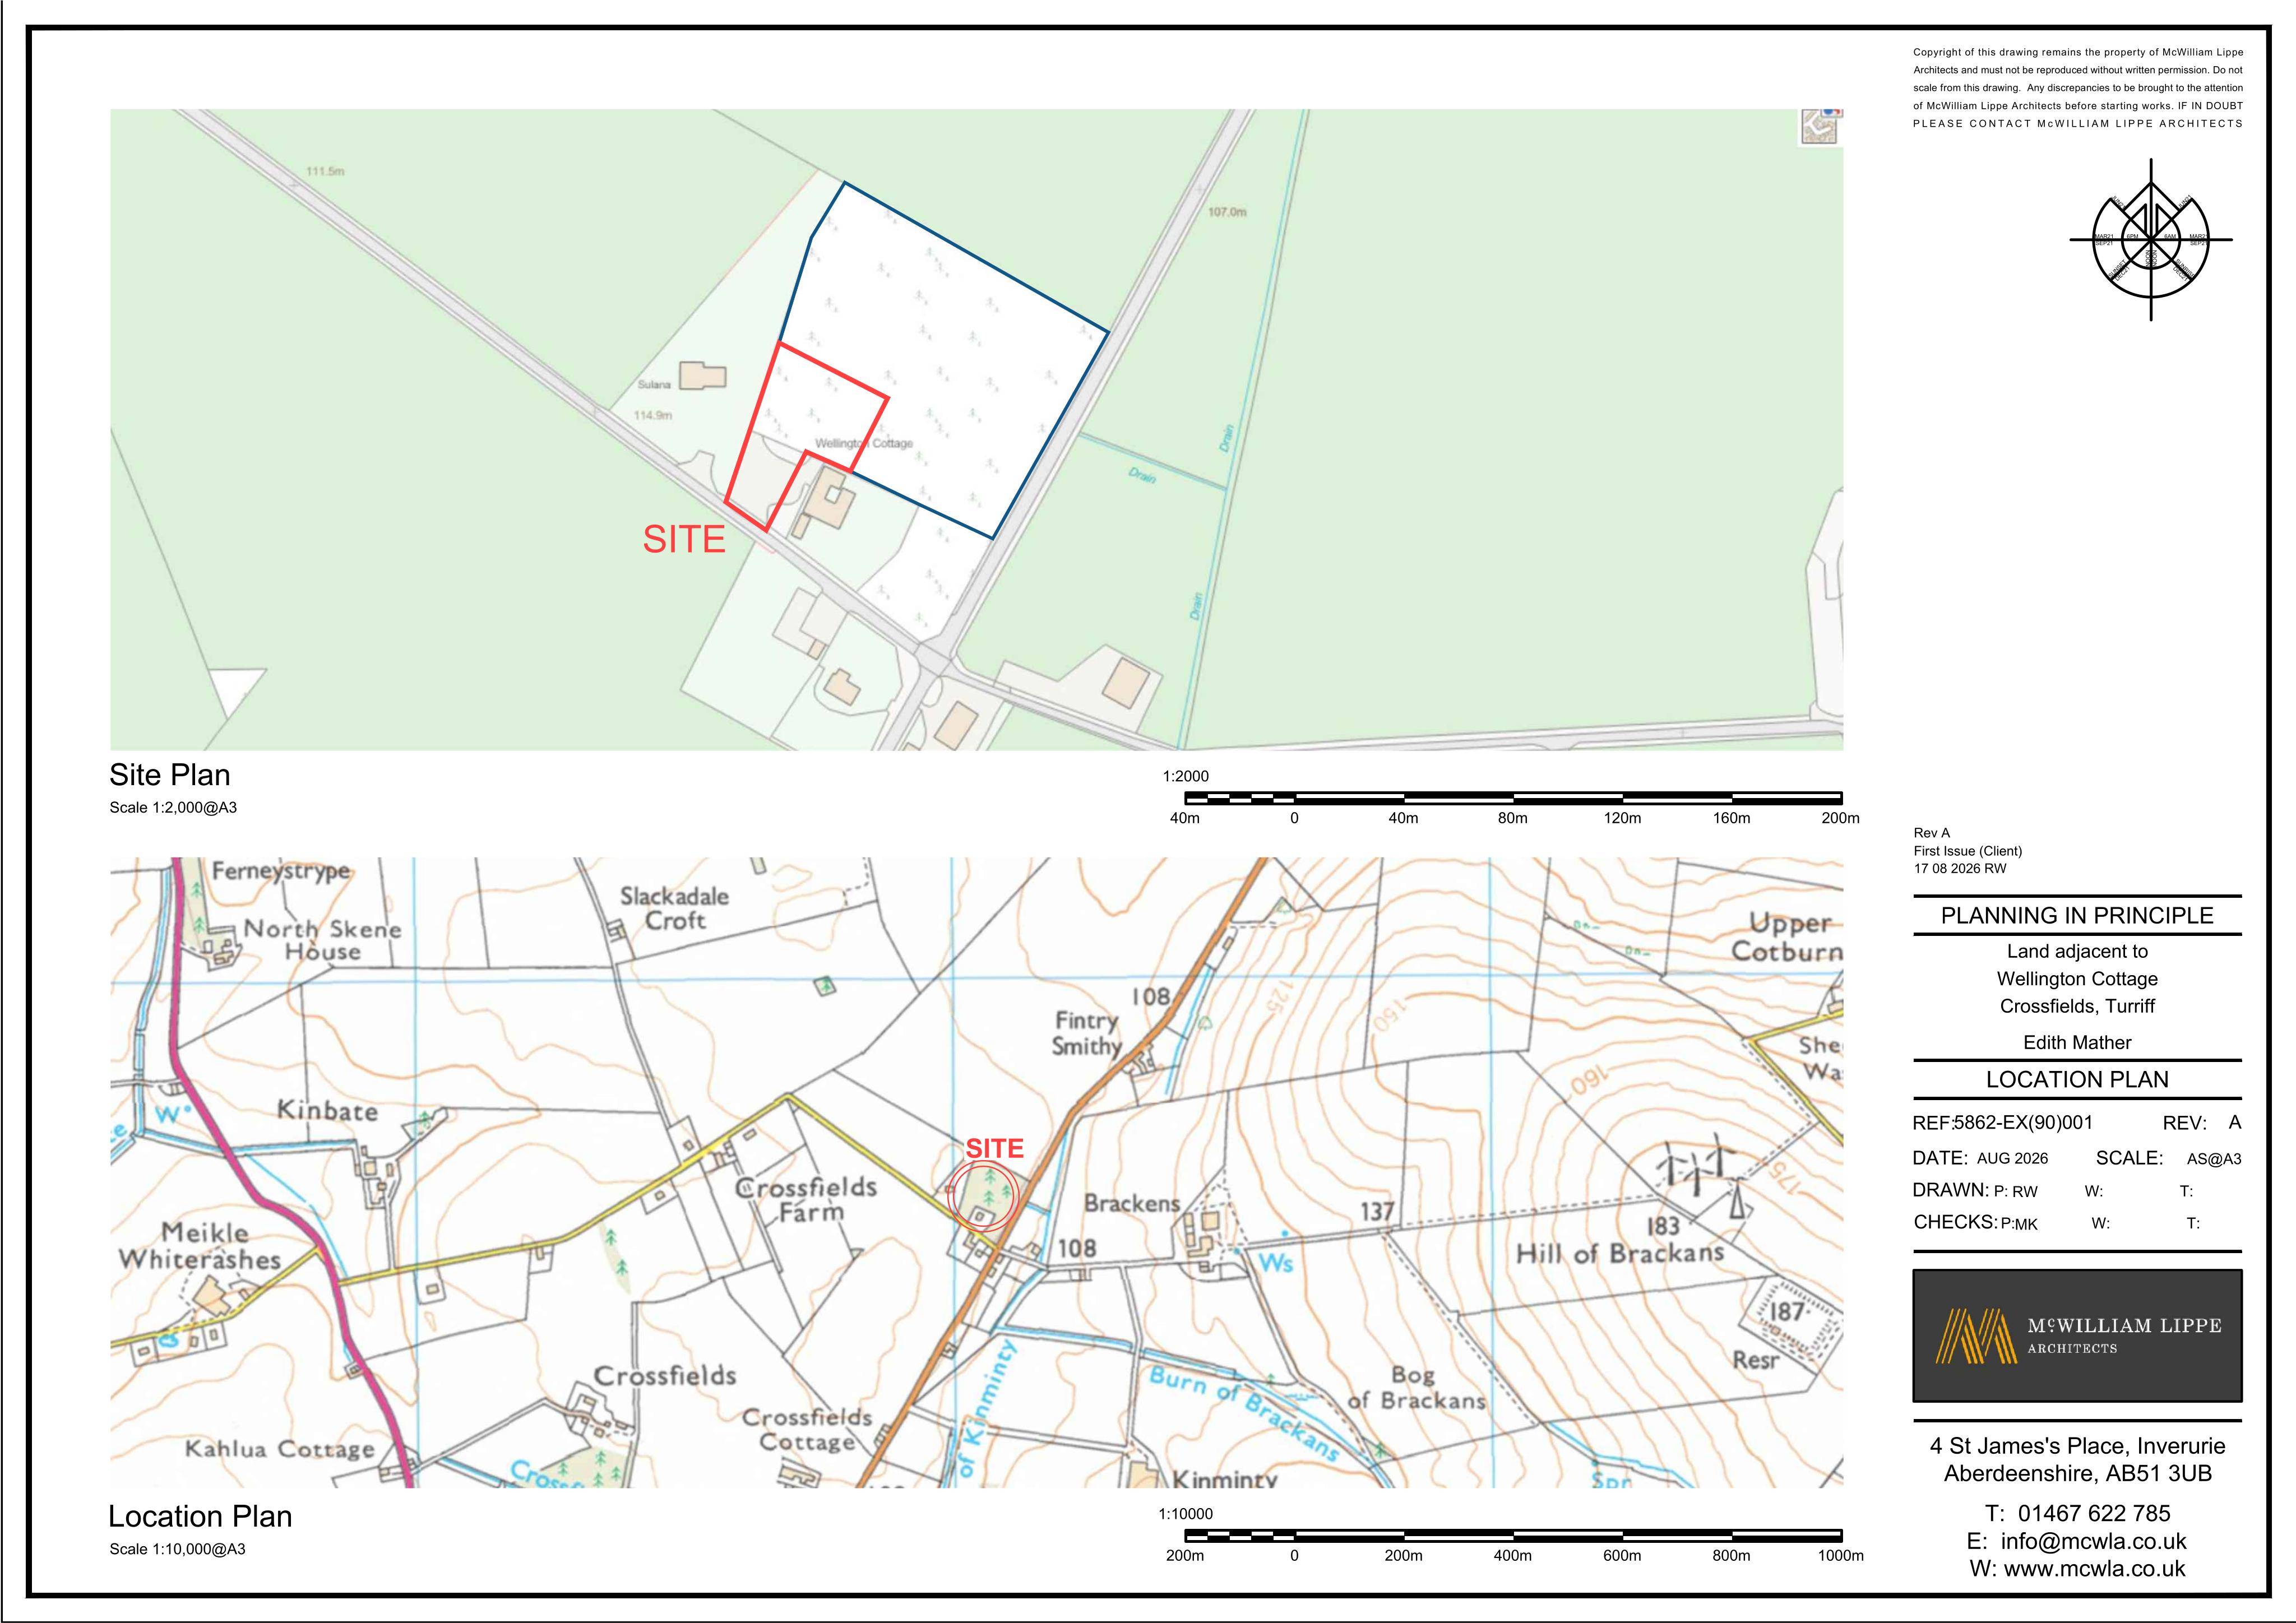
Task: Click the 'Kahlua Cottage' label
Action: (x=279, y=1449)
